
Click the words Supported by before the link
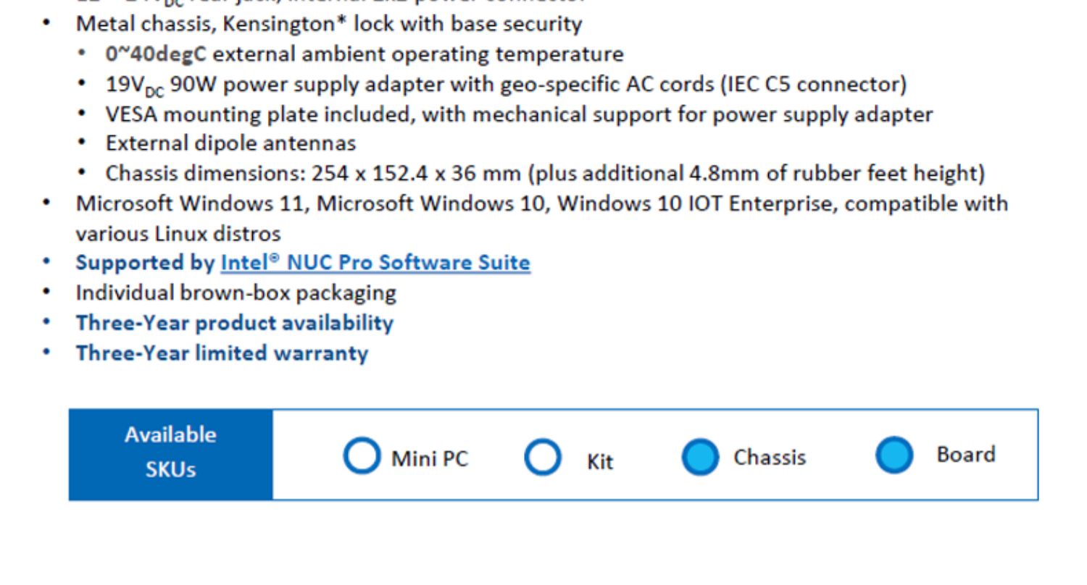click(x=145, y=263)
